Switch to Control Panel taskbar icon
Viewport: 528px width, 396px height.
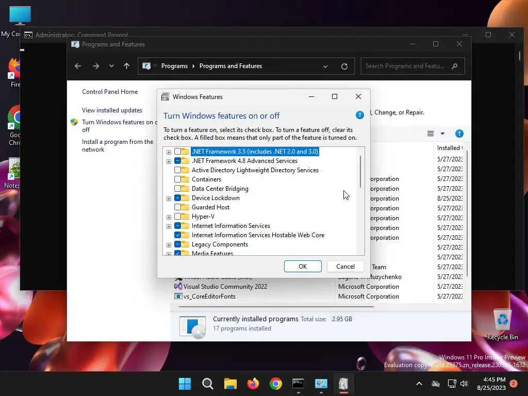pyautogui.click(x=321, y=384)
